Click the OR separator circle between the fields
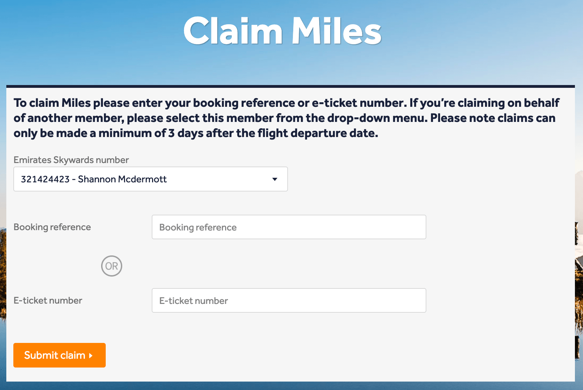The image size is (583, 390). pyautogui.click(x=111, y=266)
